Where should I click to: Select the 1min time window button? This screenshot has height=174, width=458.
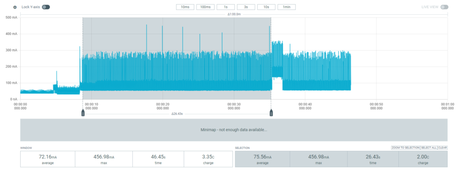(287, 7)
